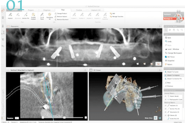This screenshot has height=123, width=185.
Task: Select the rotate interaction mode
Action: pos(170,30)
